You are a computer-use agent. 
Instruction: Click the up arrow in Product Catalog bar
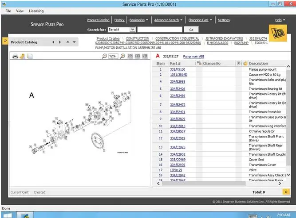click(x=68, y=42)
